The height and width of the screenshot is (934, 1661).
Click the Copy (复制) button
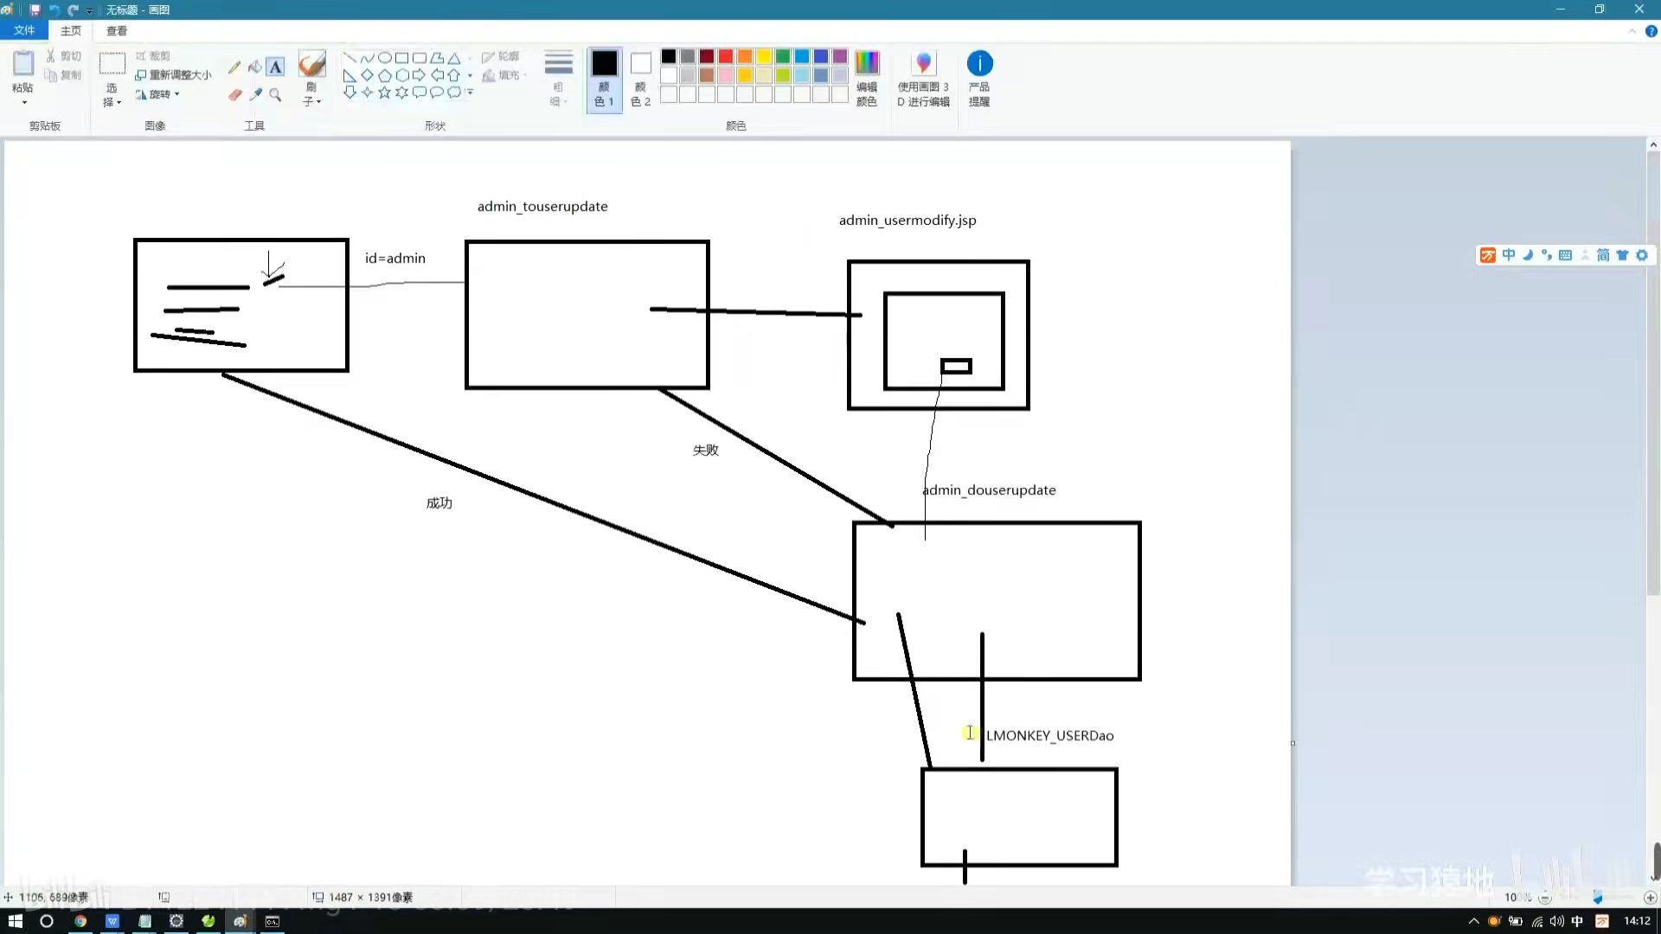64,75
